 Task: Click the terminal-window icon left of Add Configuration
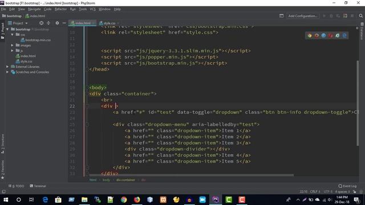[x=281, y=16]
